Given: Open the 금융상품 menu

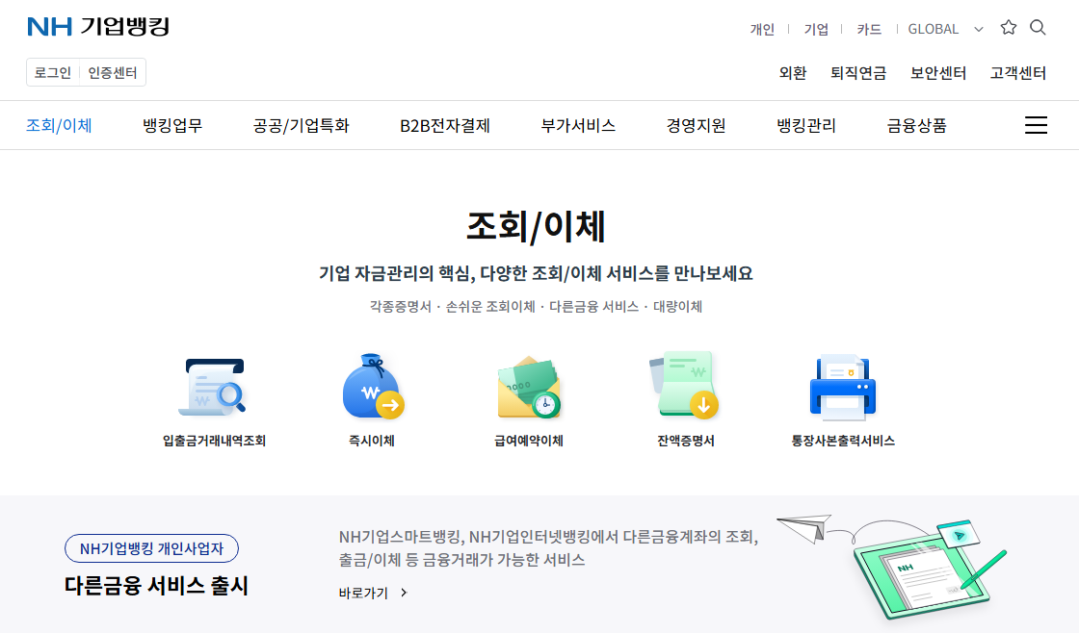Looking at the screenshot, I should [x=916, y=125].
